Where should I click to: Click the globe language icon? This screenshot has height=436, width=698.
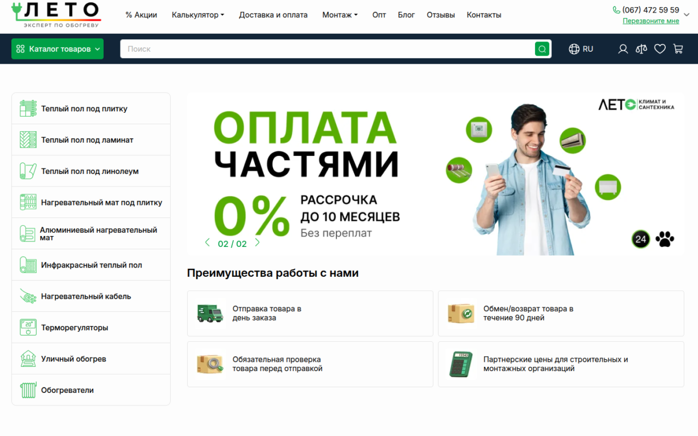pyautogui.click(x=574, y=49)
